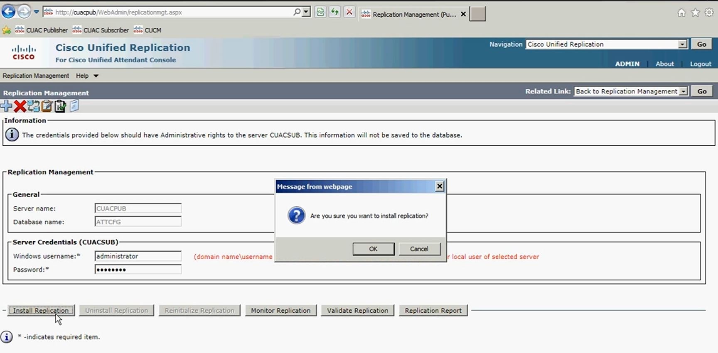This screenshot has height=353, width=718.
Task: Click the Cisco logo in header
Action: (x=24, y=53)
